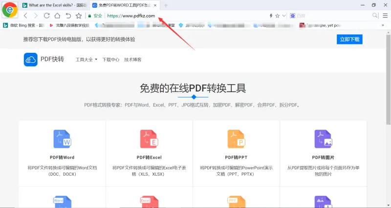Click the Word-to-PDF icon in bottom row
Image resolution: width=391 pixels, height=208 pixels.
point(63,202)
